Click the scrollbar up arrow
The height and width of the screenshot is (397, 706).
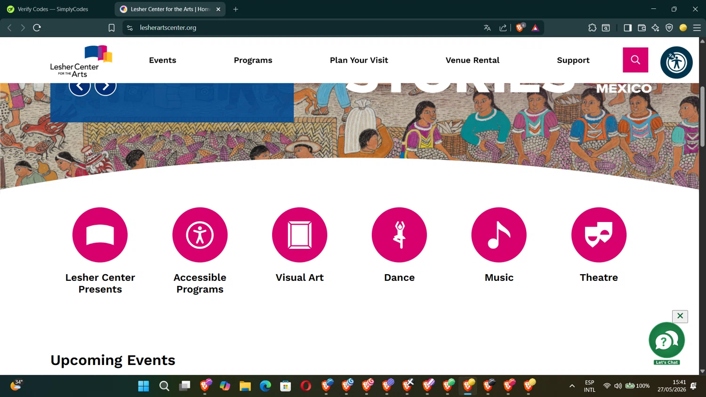coord(702,41)
